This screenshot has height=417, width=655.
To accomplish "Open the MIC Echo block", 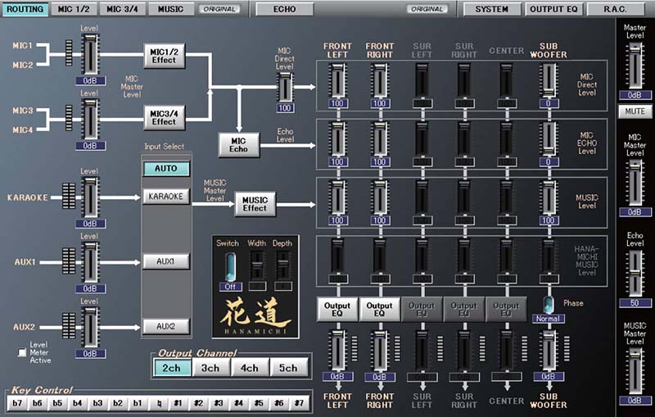I will point(238,145).
